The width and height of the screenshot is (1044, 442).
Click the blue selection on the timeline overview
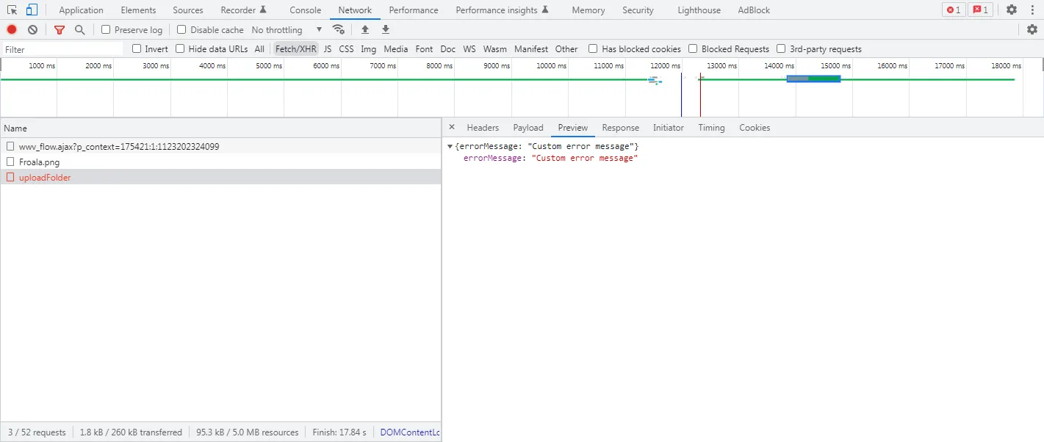(813, 79)
